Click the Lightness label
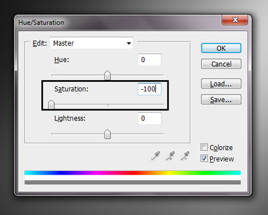This screenshot has height=215, width=268. 70,118
